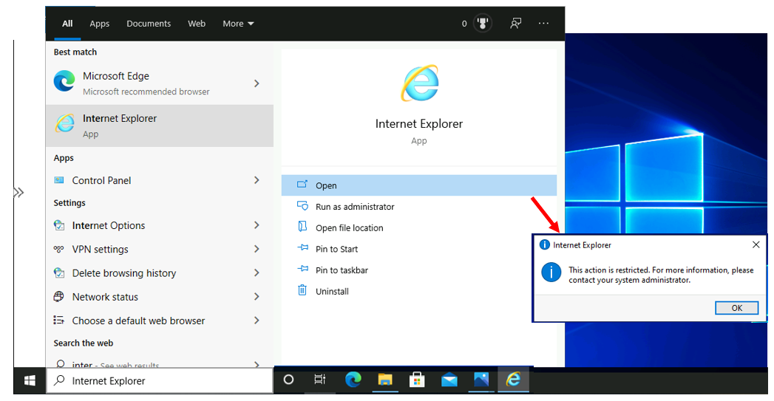Click the default web browser list icon
Screen dimensions: 774x401
point(58,320)
